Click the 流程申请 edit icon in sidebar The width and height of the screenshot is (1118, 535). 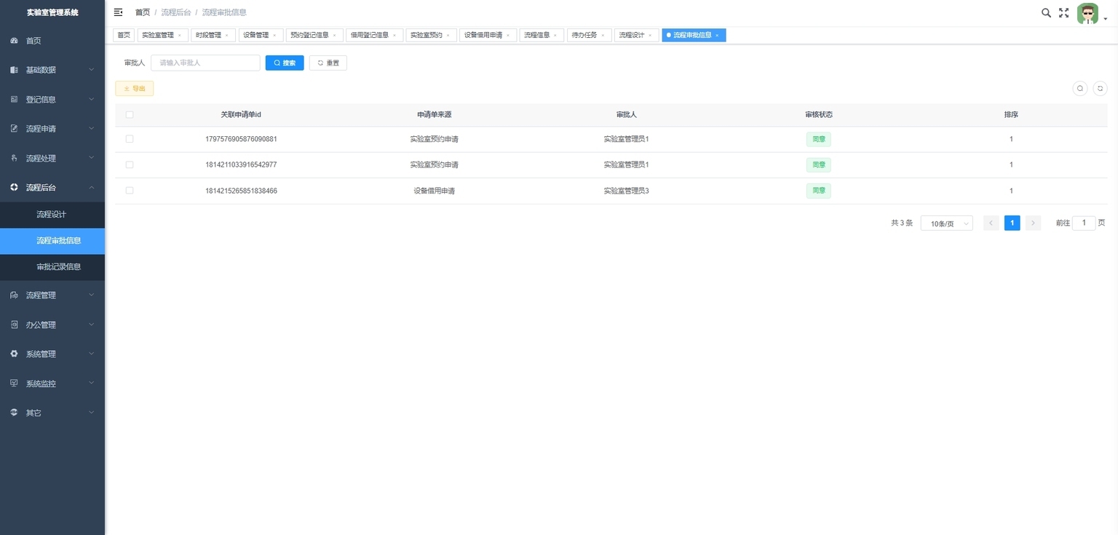(14, 129)
